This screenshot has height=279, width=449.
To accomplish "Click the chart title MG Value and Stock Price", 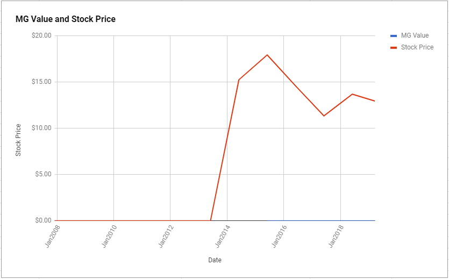I will [66, 19].
